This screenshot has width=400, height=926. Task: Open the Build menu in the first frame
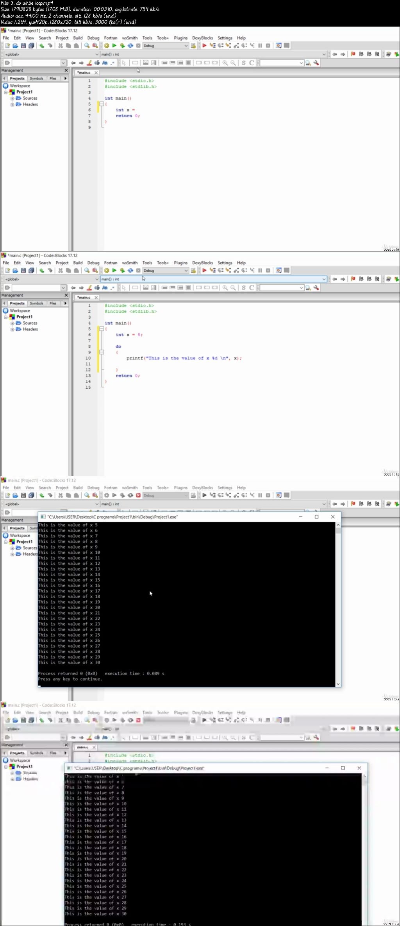(x=78, y=38)
